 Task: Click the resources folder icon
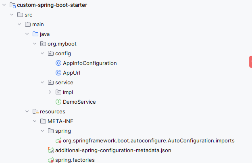35,112
